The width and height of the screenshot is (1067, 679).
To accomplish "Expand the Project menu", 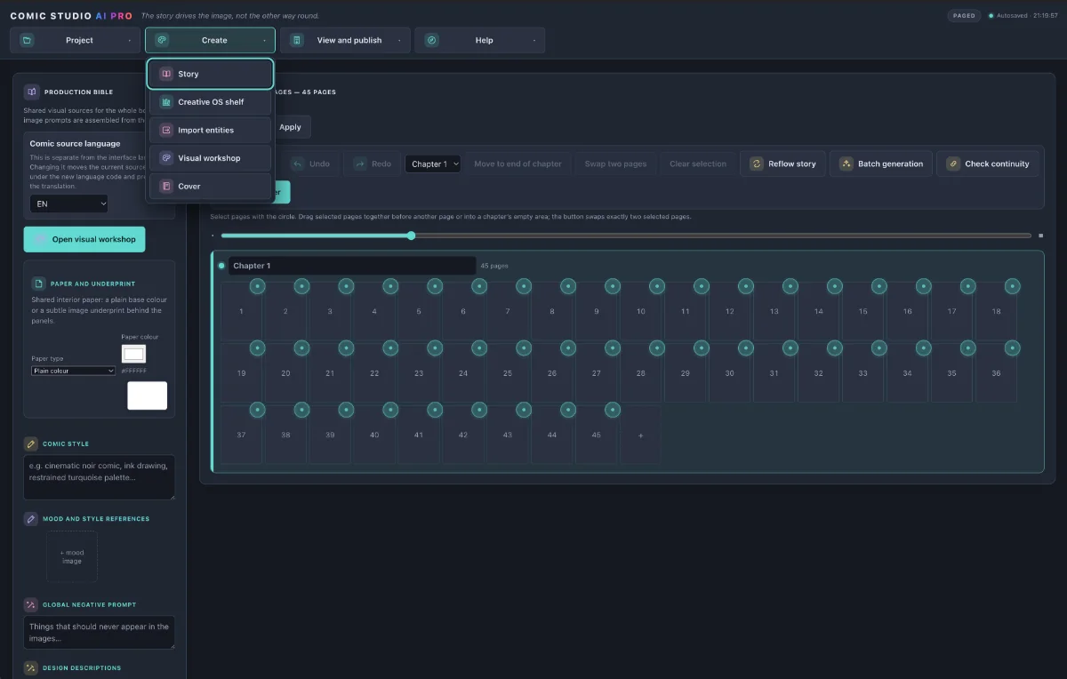I will click(76, 40).
